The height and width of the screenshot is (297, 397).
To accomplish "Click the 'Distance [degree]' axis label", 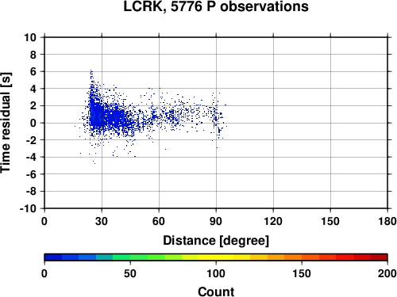I will pos(216,241).
